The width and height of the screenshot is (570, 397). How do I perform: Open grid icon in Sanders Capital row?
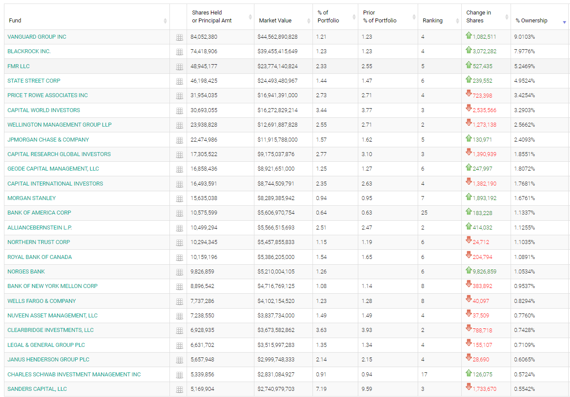(179, 390)
